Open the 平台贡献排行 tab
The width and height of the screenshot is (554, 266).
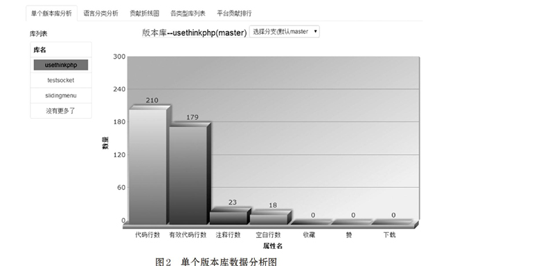click(x=234, y=13)
